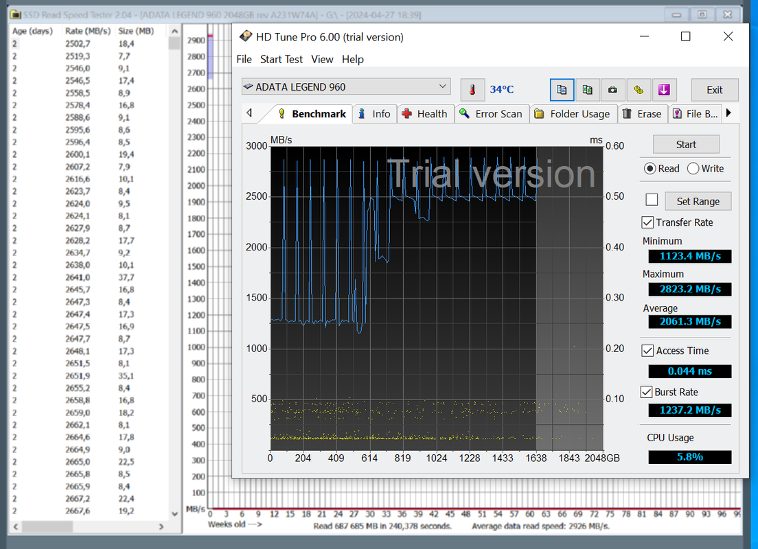758x549 pixels.
Task: Click the camera save screenshot icon
Action: (x=612, y=89)
